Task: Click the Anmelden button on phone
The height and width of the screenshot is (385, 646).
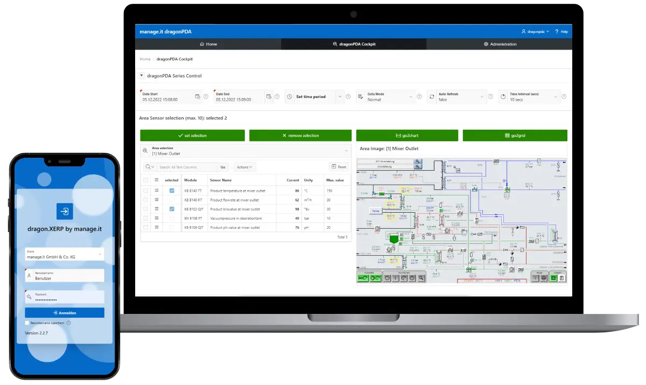Action: [x=65, y=313]
